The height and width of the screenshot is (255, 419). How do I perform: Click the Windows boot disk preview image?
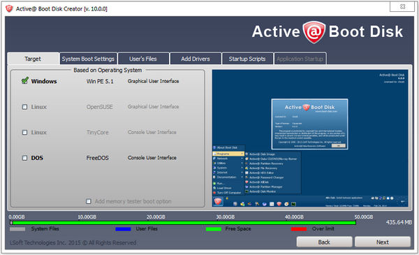(310, 138)
